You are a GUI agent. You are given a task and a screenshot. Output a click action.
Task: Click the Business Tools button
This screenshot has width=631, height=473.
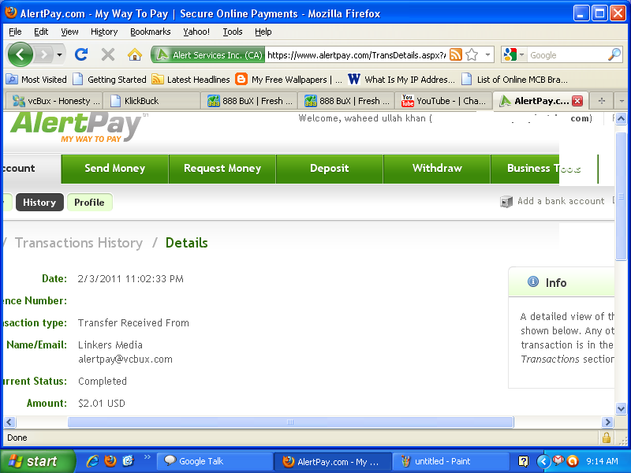544,169
